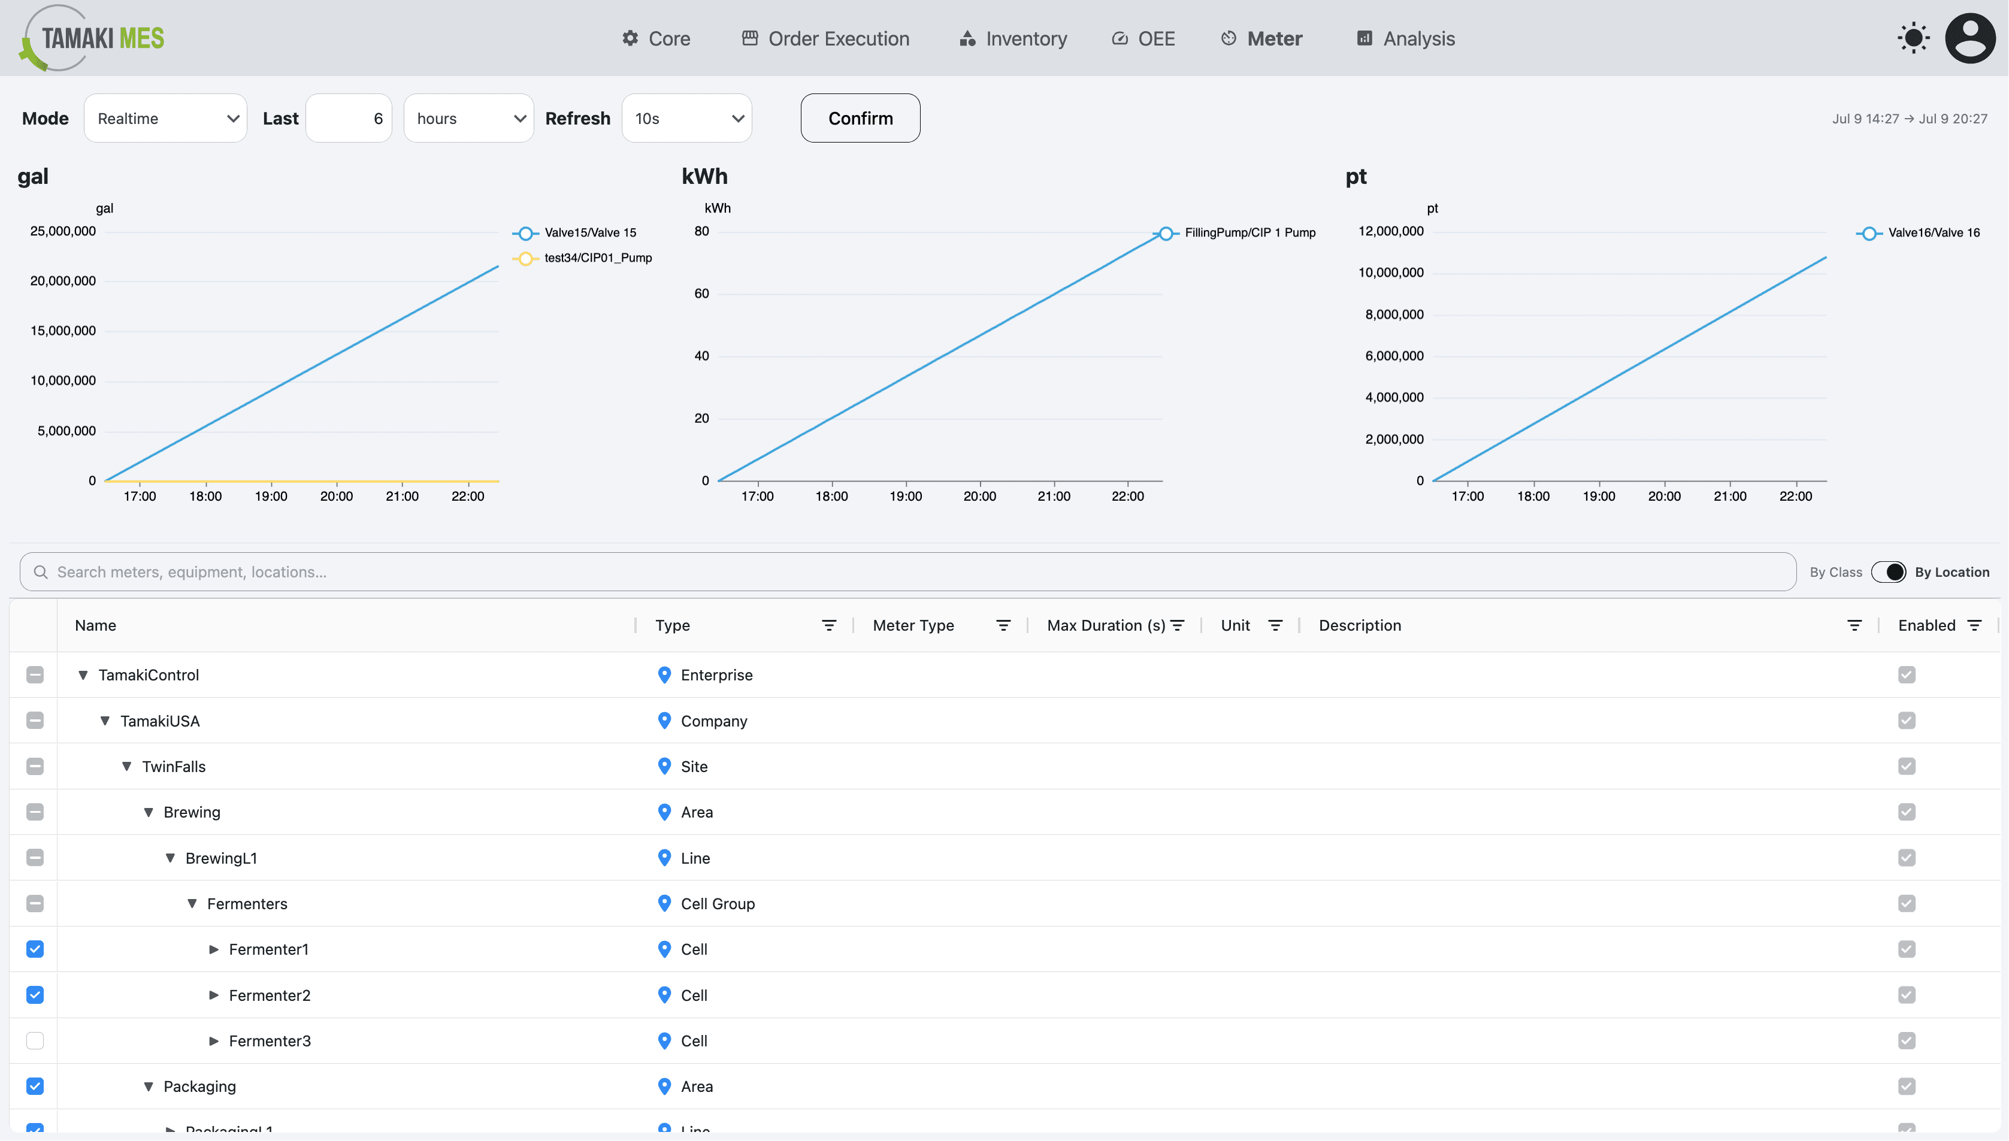Collapse the Brewing area node

pyautogui.click(x=148, y=812)
